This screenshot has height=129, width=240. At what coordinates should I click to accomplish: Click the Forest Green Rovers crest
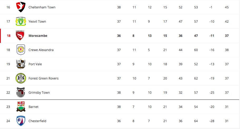tap(21, 78)
